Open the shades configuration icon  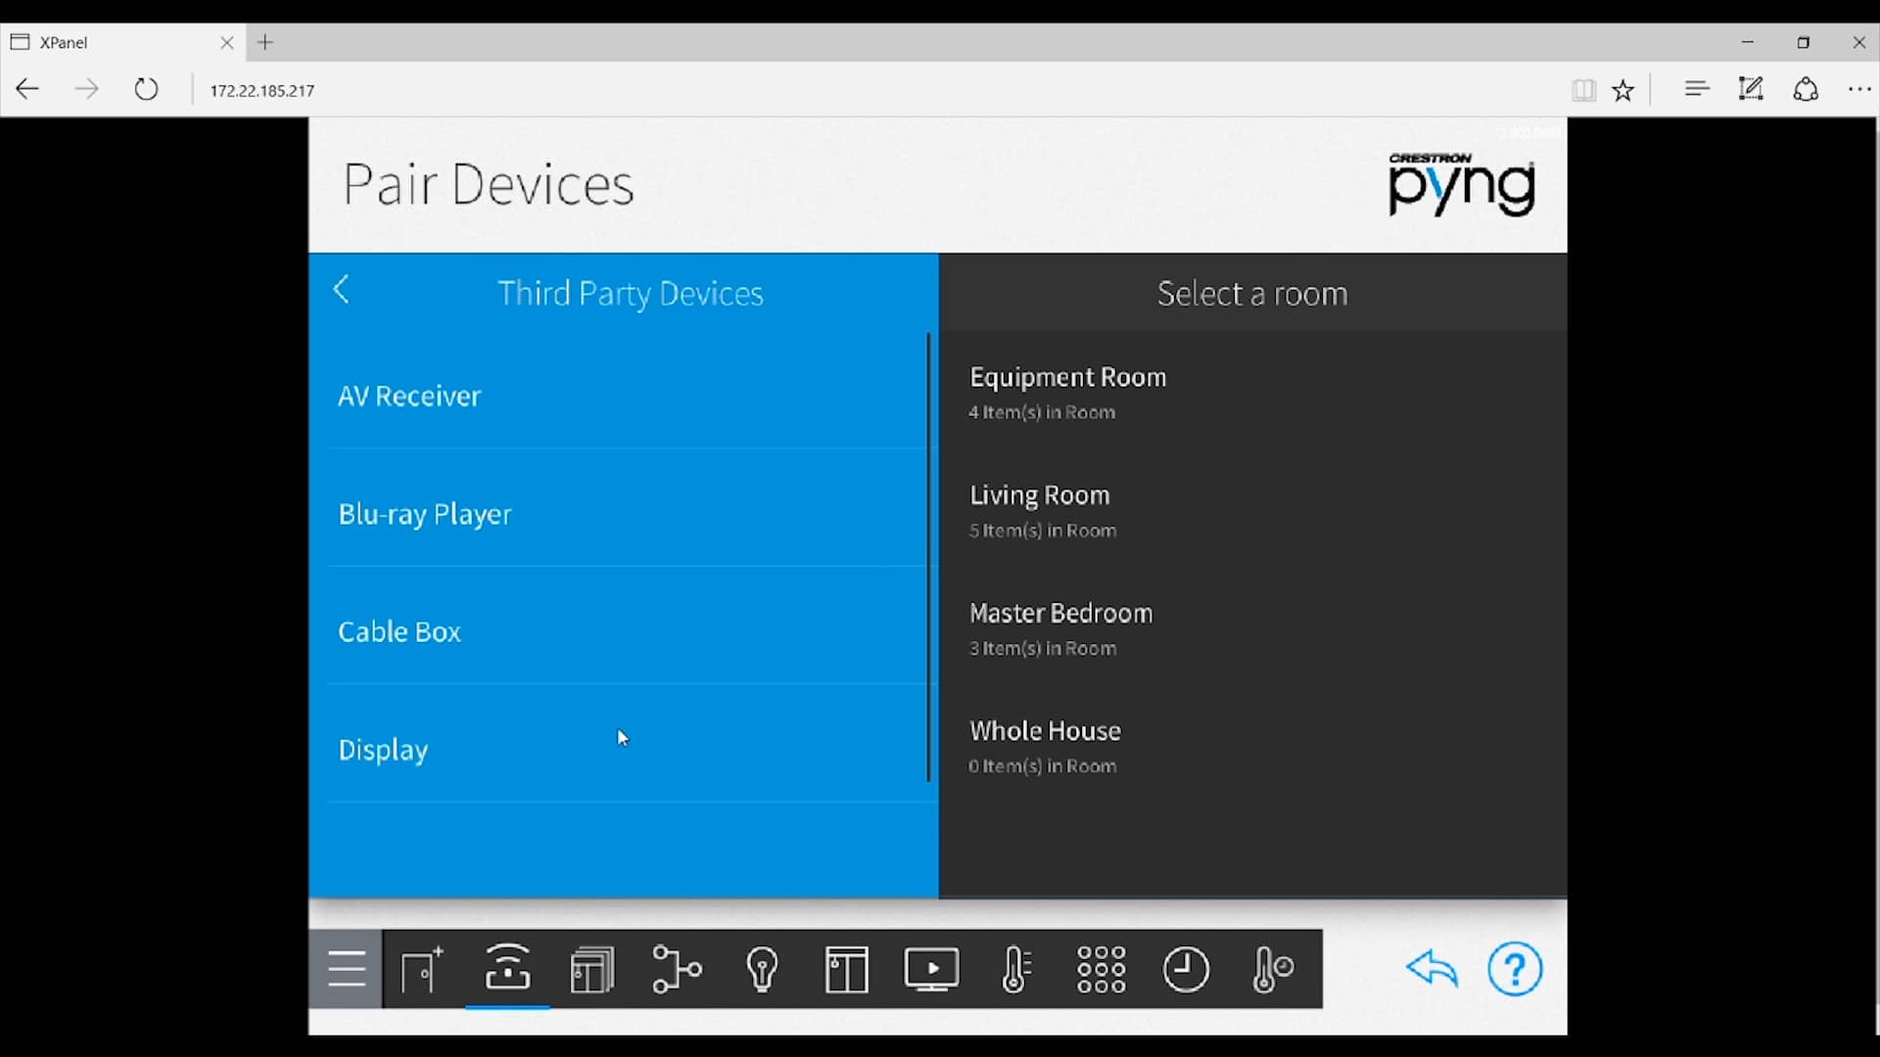pyautogui.click(x=847, y=969)
